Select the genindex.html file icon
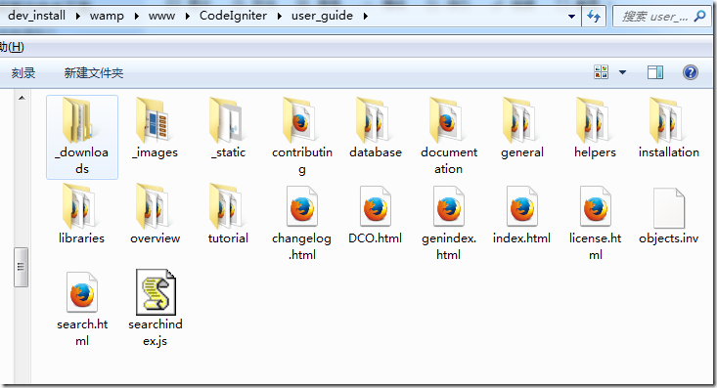Viewport: 717px width, 388px height. point(449,206)
